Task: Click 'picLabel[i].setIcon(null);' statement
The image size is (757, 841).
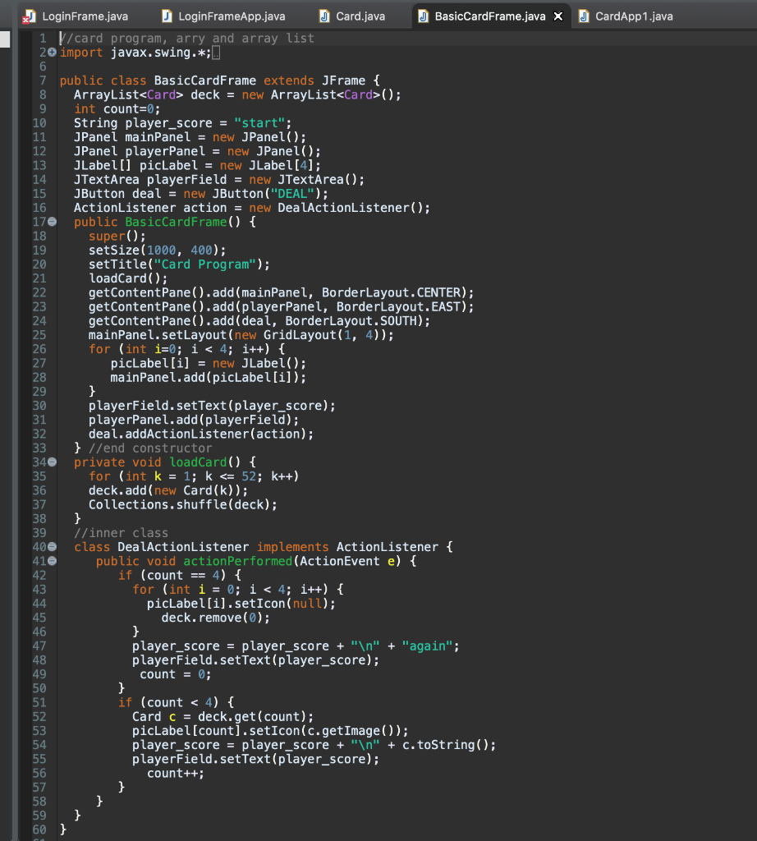Action: (241, 604)
